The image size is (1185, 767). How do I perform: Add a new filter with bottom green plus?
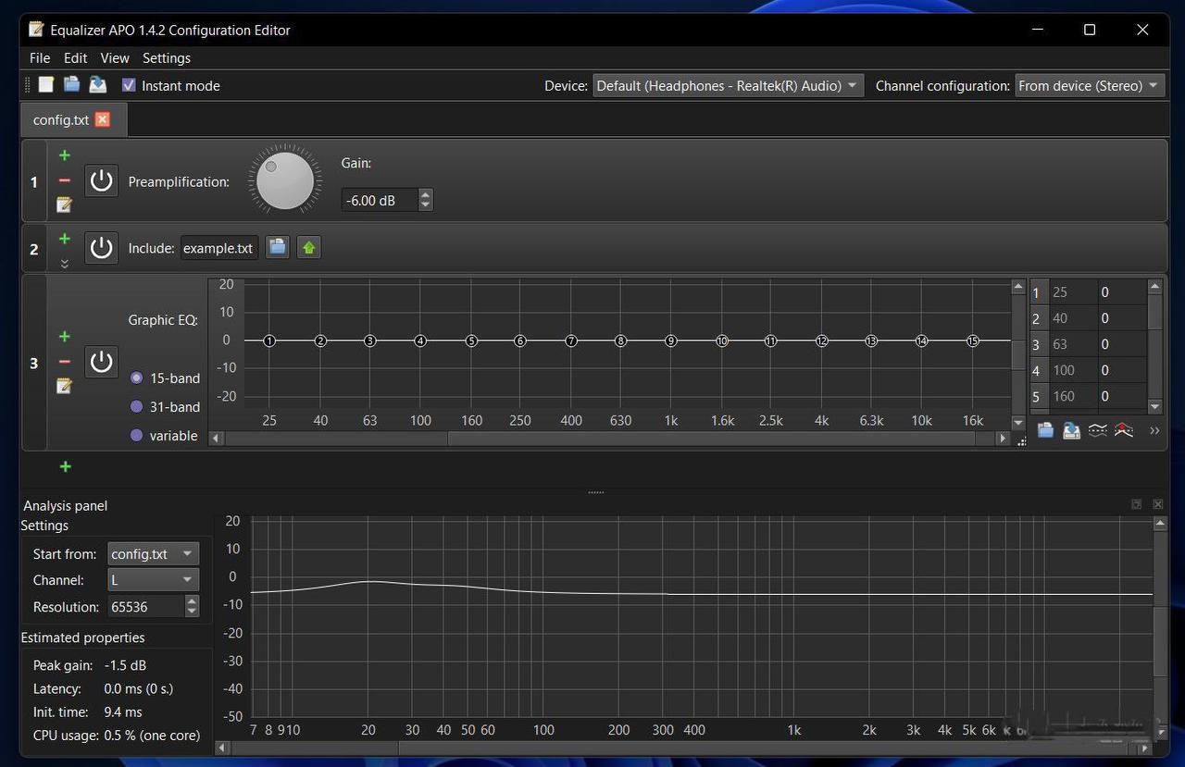point(65,466)
